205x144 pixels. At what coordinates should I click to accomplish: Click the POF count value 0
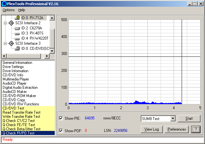(x=86, y=131)
